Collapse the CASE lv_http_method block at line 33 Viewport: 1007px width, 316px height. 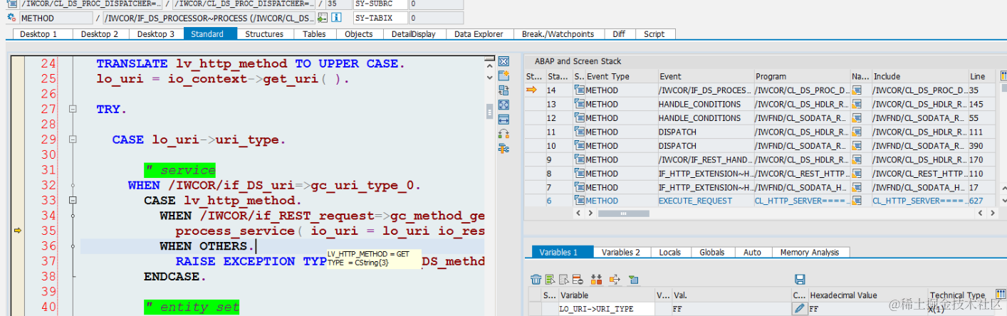pos(72,201)
